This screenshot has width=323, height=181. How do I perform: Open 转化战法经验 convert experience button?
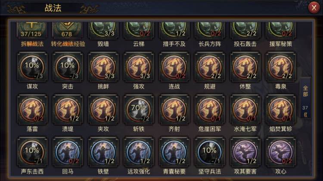tap(68, 31)
